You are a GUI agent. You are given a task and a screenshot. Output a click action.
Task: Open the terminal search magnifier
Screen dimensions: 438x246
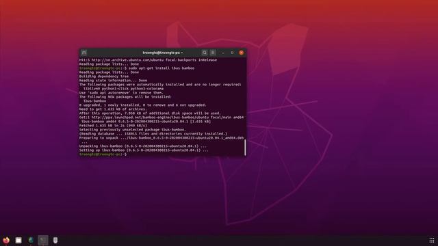pos(205,53)
